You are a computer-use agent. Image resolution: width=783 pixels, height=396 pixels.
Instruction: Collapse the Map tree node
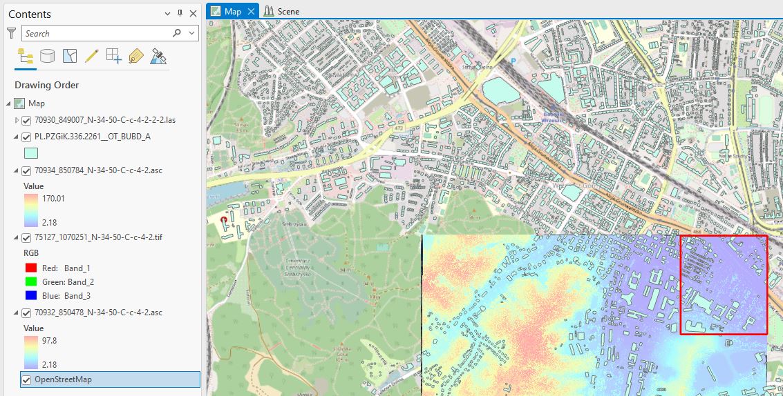9,103
